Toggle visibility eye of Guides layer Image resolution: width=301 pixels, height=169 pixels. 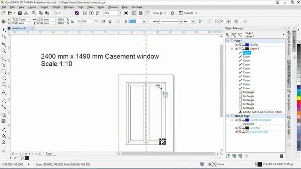pos(237,45)
